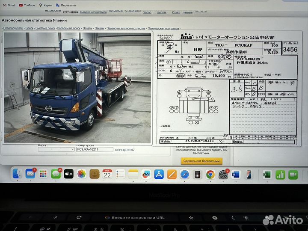The image size is (308, 231).
Task: Launch Safari from the dock
Action: coord(185,174)
